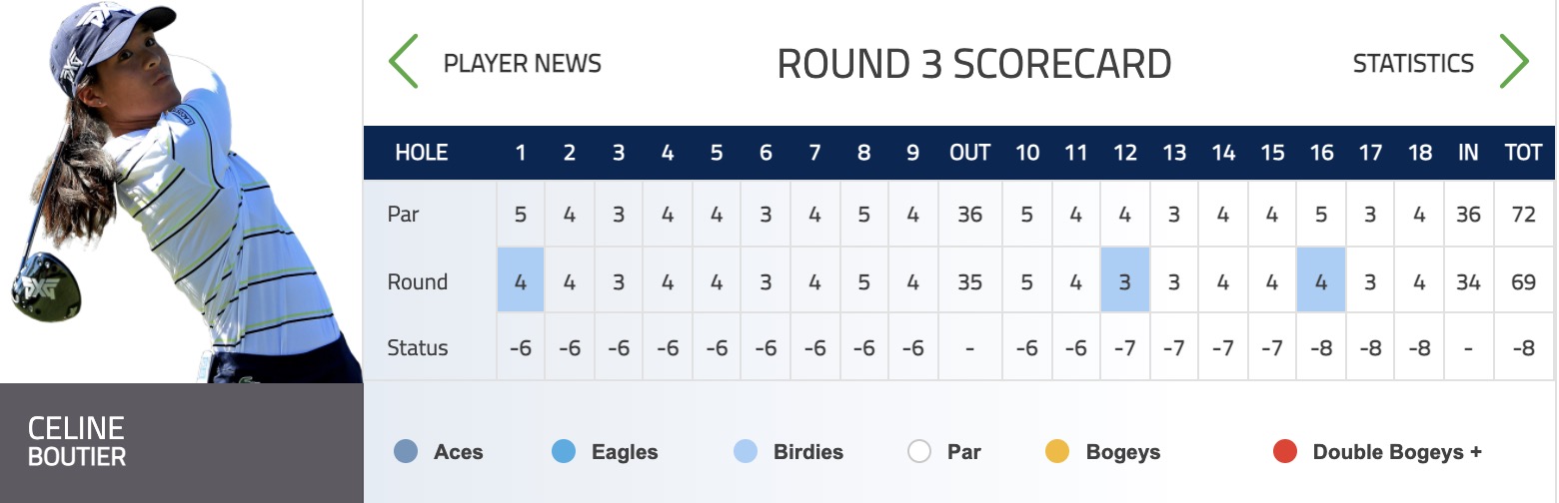Click the HOLE column header
This screenshot has height=503, width=1559.
[422, 153]
